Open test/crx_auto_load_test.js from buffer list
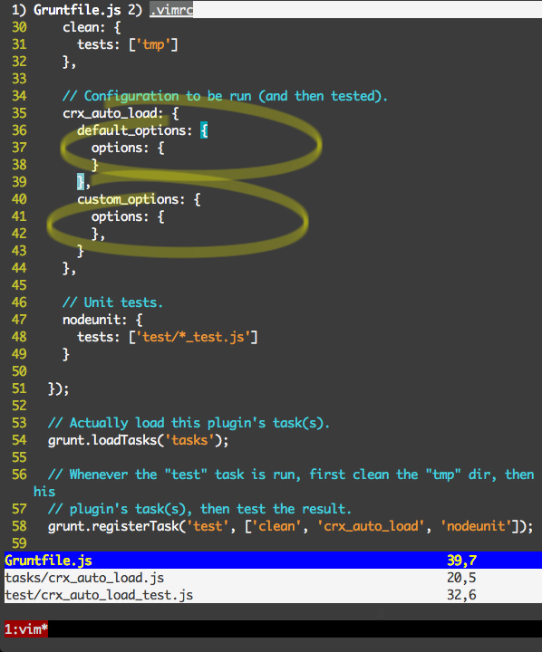 99,595
